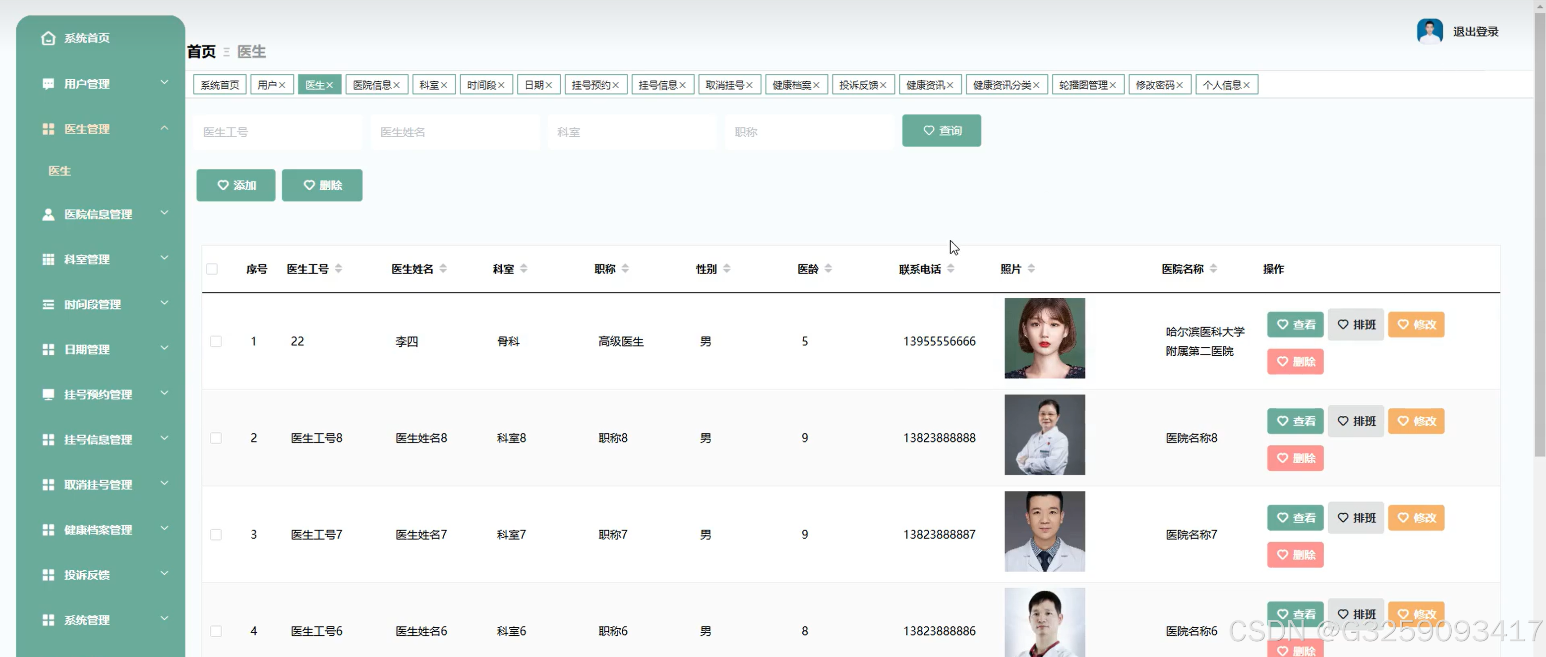Click the list icon beside 时间段管理
Viewport: 1546px width, 657px height.
tap(48, 305)
